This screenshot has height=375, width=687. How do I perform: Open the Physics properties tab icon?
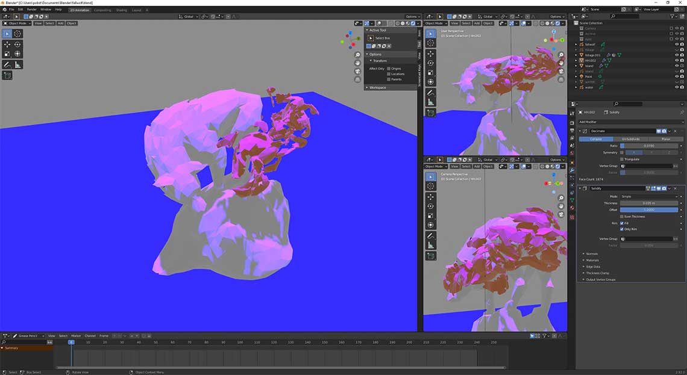tap(572, 185)
